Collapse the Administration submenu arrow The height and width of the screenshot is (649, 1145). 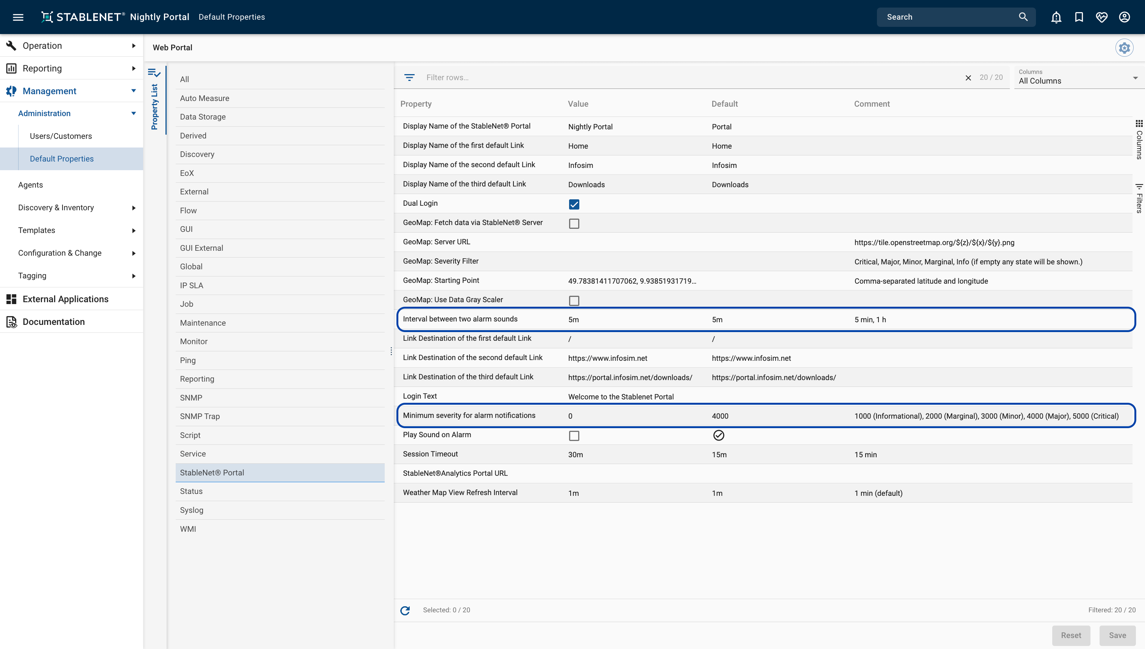click(x=133, y=113)
